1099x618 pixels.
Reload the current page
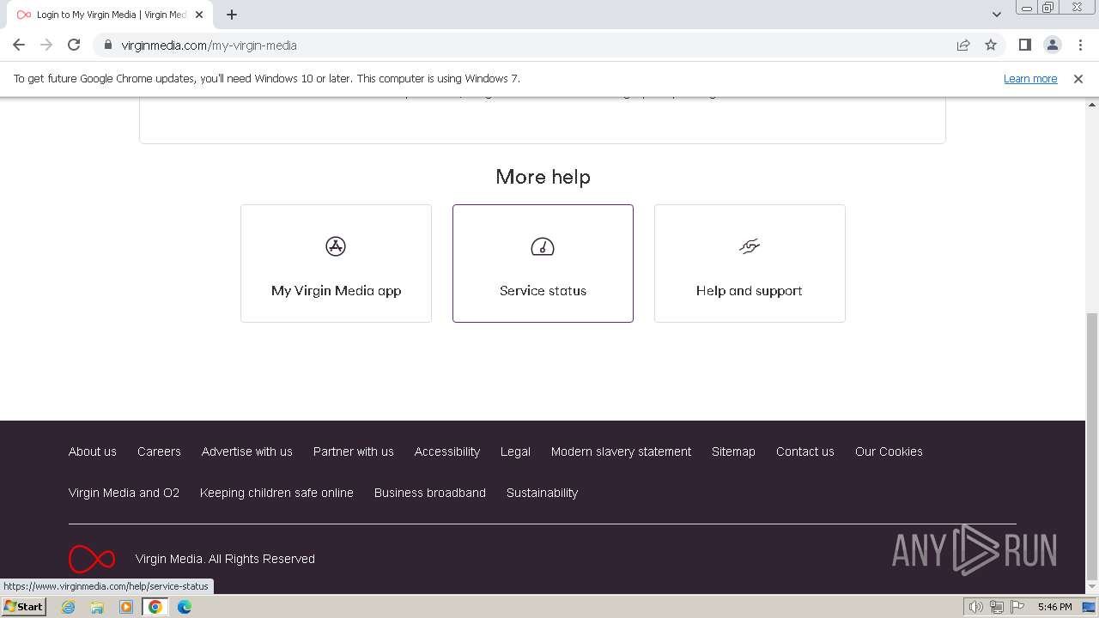pyautogui.click(x=74, y=45)
